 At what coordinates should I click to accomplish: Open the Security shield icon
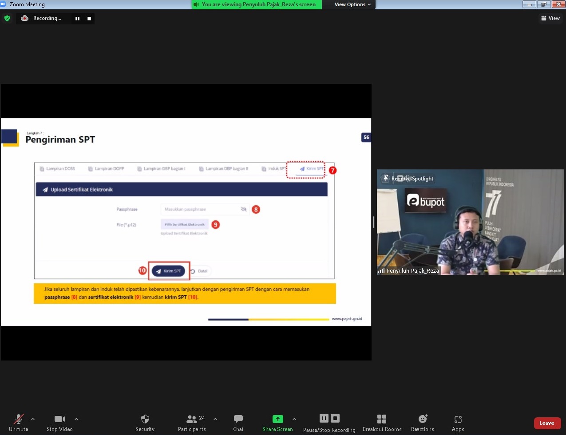tap(145, 419)
